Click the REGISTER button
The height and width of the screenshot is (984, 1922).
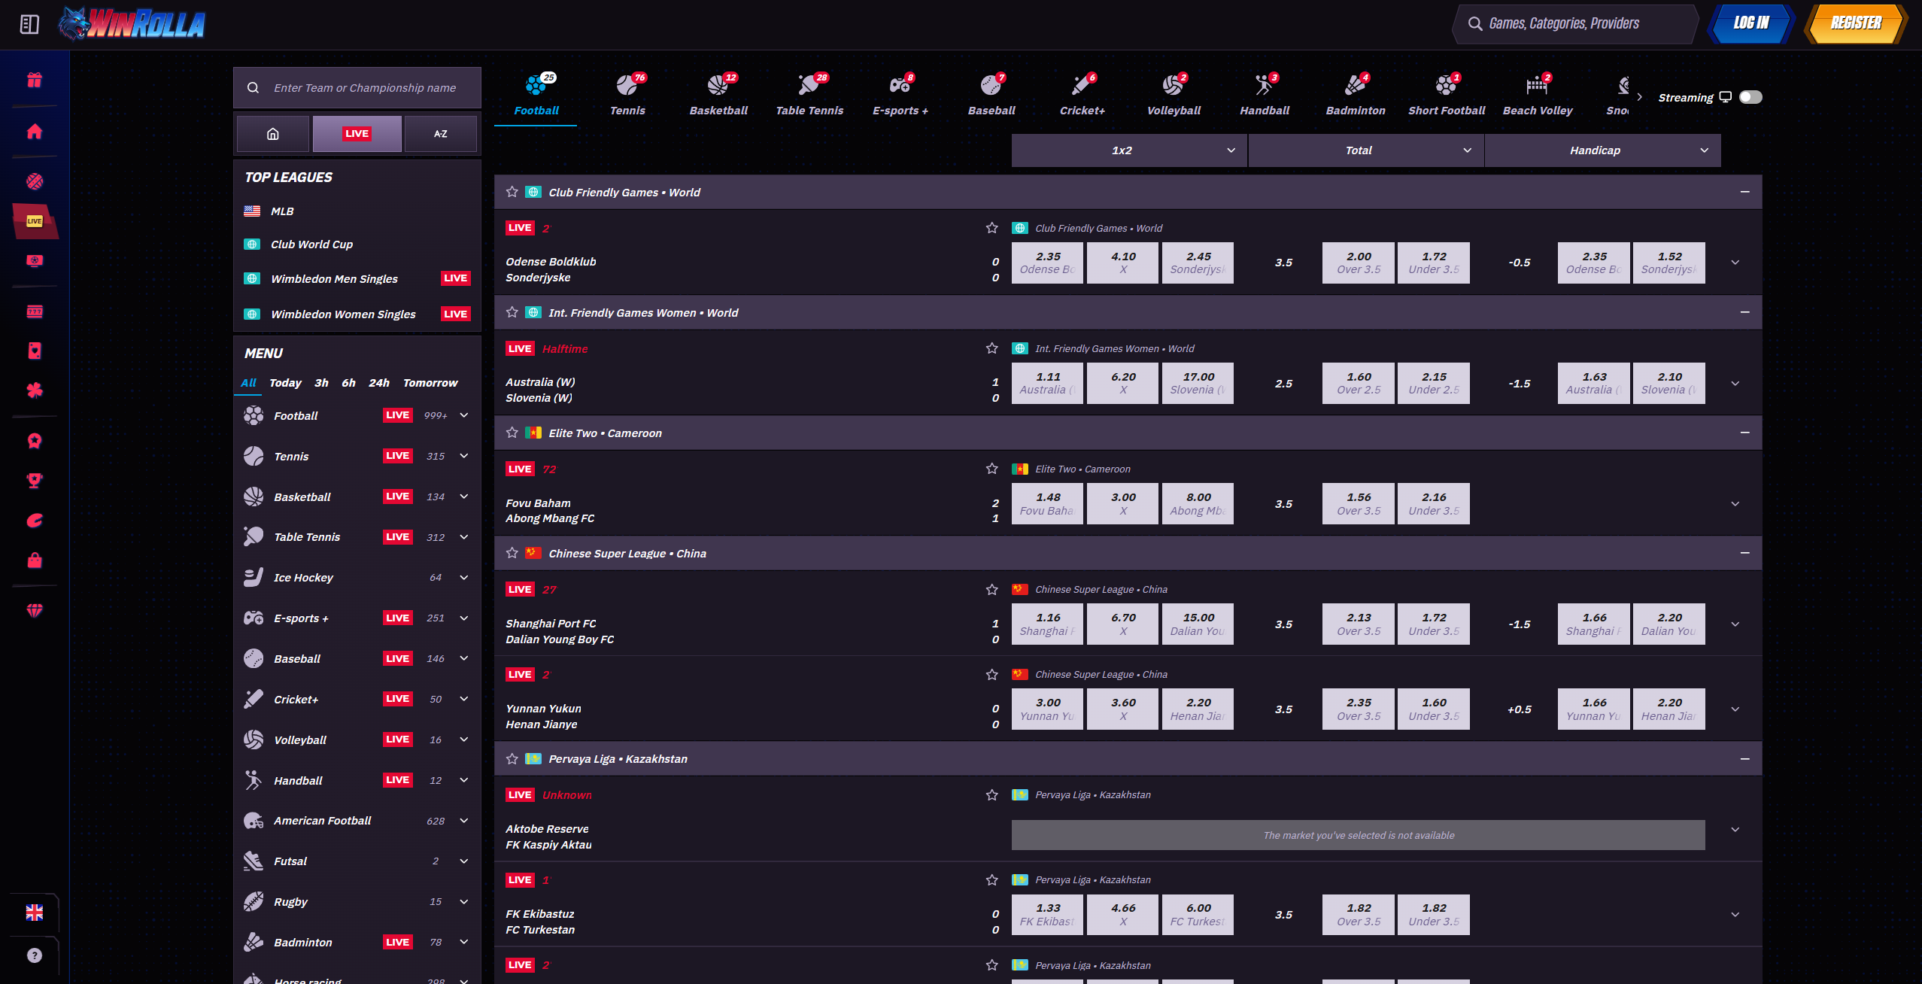(x=1856, y=23)
